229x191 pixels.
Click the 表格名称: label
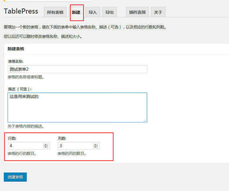point(16,62)
